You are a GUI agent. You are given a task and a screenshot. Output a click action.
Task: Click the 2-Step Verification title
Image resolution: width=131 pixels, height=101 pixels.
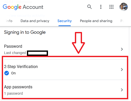pos(21,66)
